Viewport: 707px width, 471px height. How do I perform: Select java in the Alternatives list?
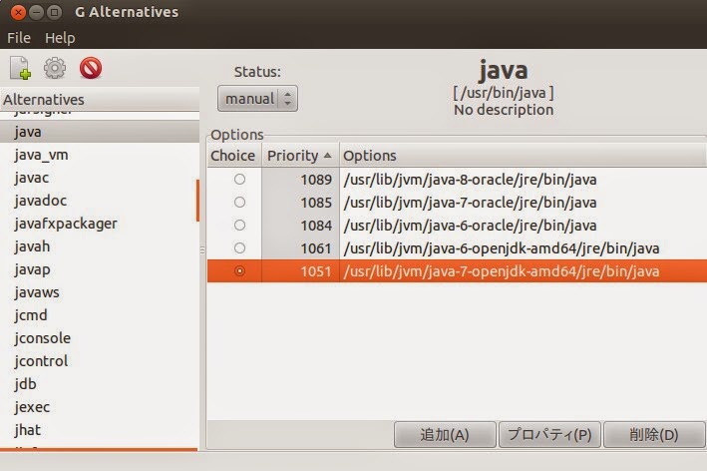(99, 132)
